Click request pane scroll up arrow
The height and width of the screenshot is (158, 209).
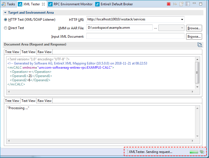[x=197, y=59]
